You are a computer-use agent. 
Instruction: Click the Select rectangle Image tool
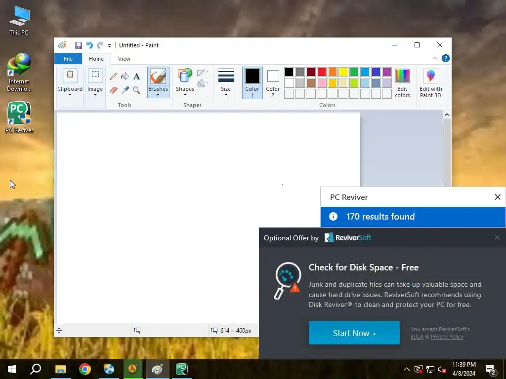pyautogui.click(x=95, y=75)
